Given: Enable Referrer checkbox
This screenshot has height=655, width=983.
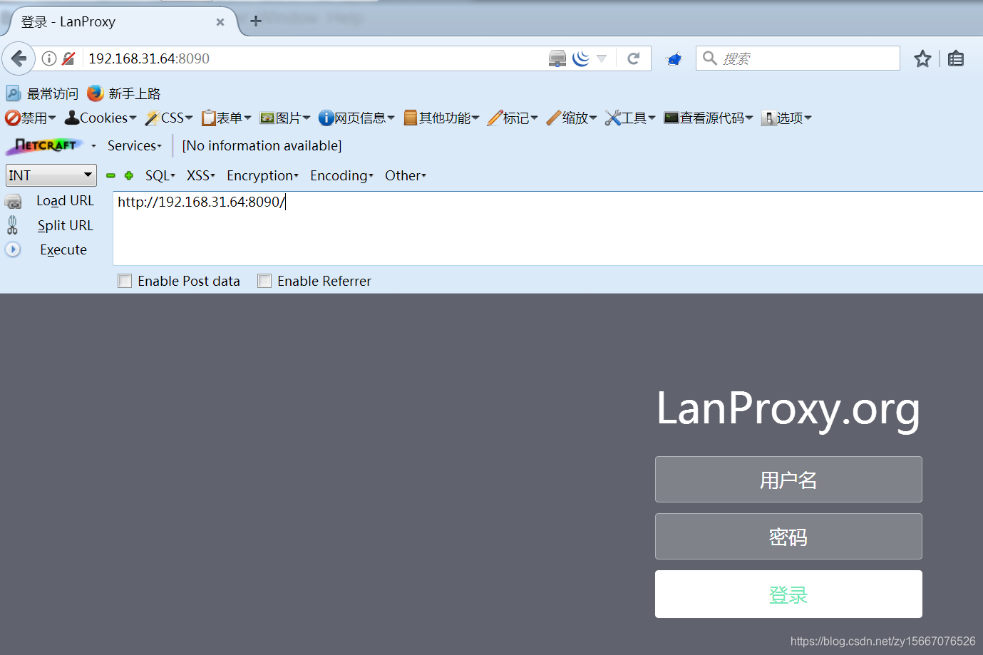Looking at the screenshot, I should pos(264,281).
